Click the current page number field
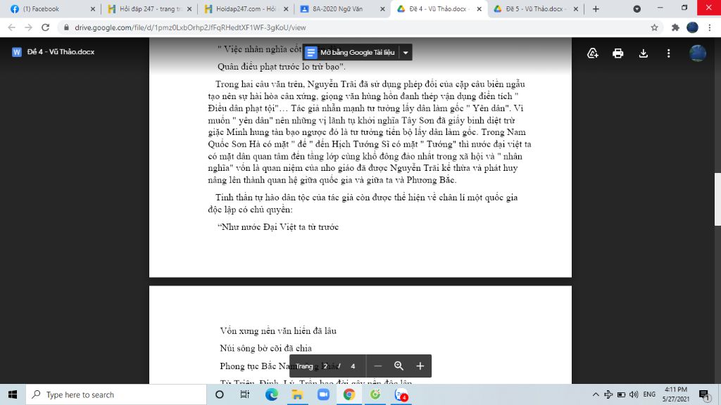 pyautogui.click(x=325, y=366)
